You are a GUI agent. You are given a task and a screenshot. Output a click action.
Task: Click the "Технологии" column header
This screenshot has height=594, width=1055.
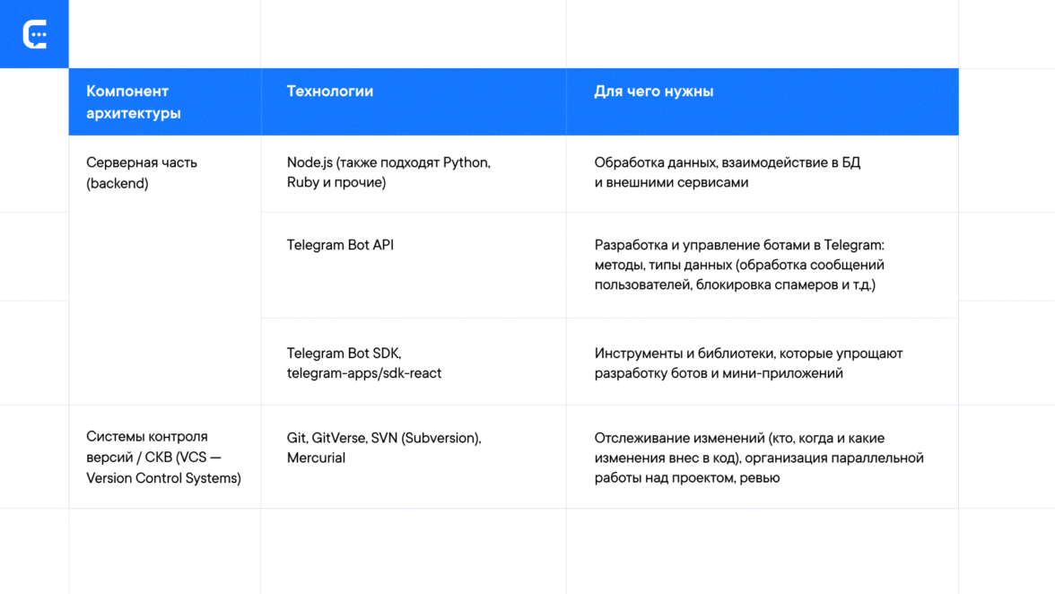tap(330, 92)
